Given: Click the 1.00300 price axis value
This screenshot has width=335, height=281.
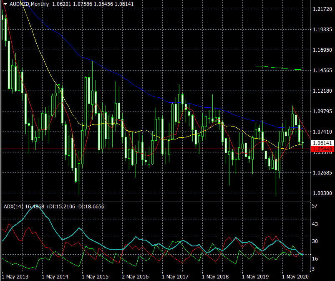Looking at the screenshot, I should click(x=322, y=193).
